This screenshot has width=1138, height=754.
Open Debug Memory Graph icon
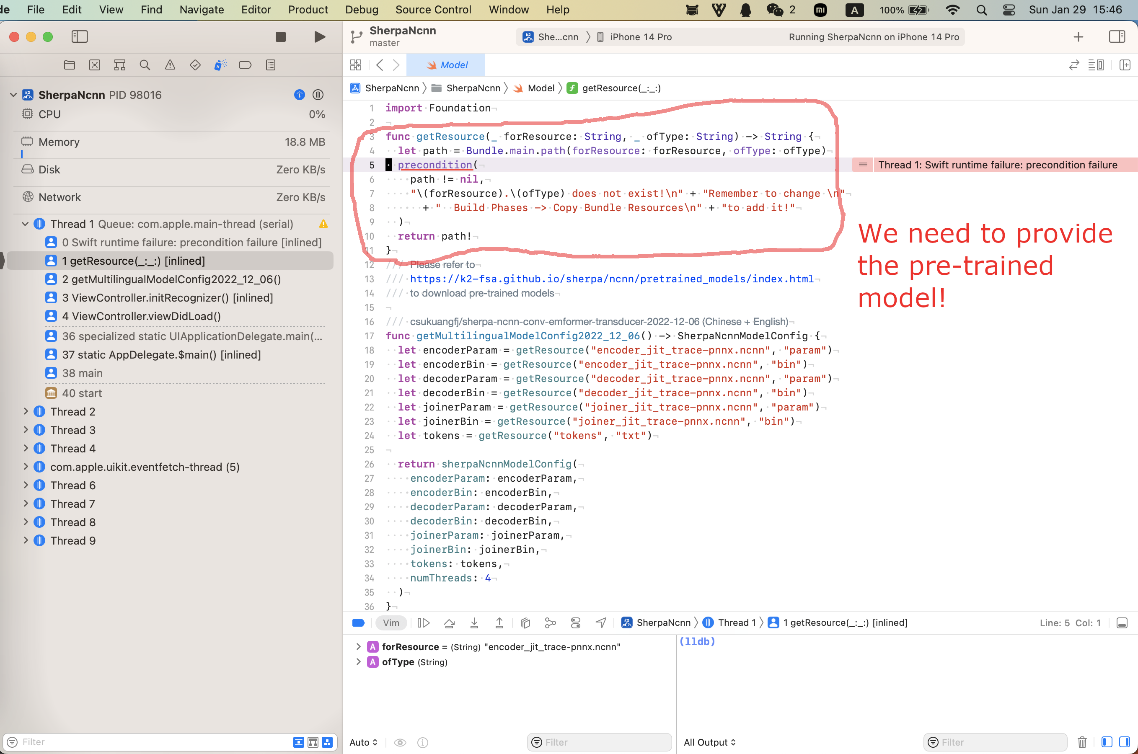point(550,623)
